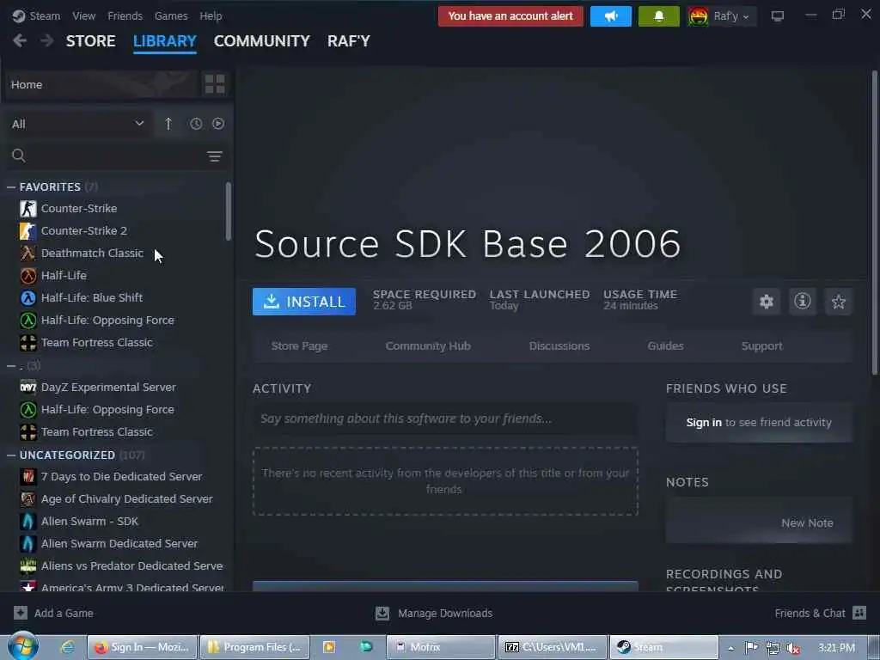Image resolution: width=880 pixels, height=660 pixels.
Task: Open the Help menu
Action: coord(211,15)
